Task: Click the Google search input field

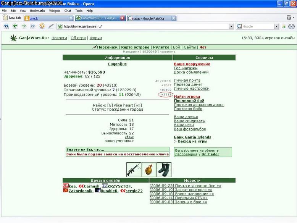Action: 258,26
